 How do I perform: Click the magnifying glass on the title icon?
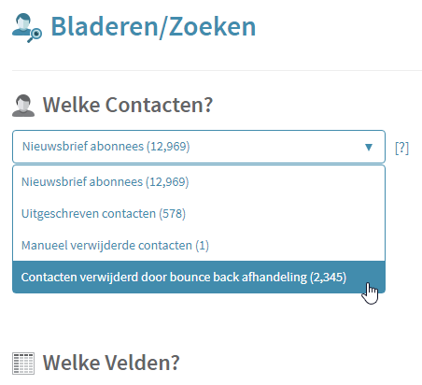[x=35, y=35]
